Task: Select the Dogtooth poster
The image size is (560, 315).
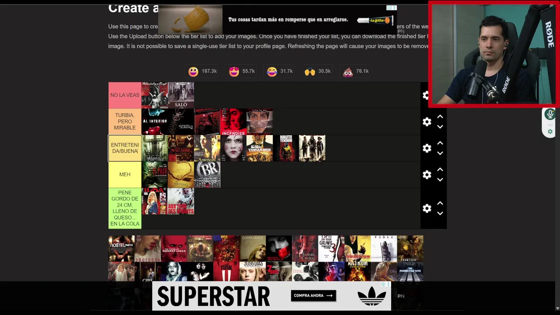Action: [x=148, y=248]
